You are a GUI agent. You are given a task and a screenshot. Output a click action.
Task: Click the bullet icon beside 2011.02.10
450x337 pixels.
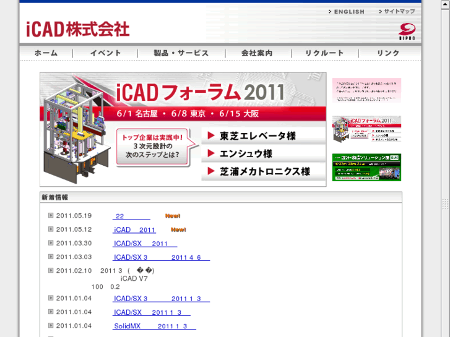pos(51,270)
